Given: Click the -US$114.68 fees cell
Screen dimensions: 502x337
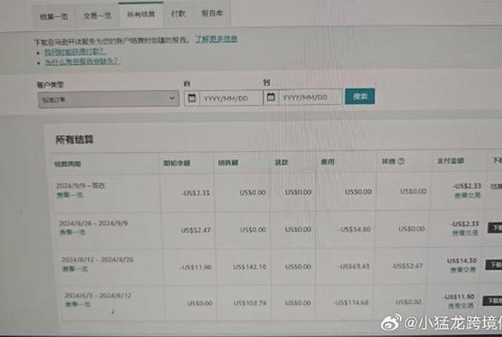Looking at the screenshot, I should [x=351, y=302].
